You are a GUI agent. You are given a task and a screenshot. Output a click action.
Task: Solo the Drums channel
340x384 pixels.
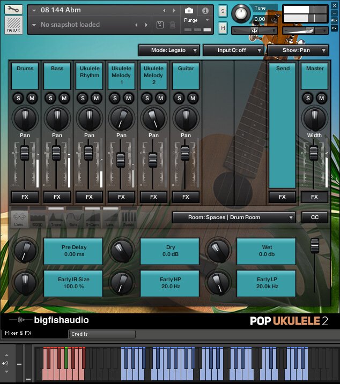(x=18, y=99)
